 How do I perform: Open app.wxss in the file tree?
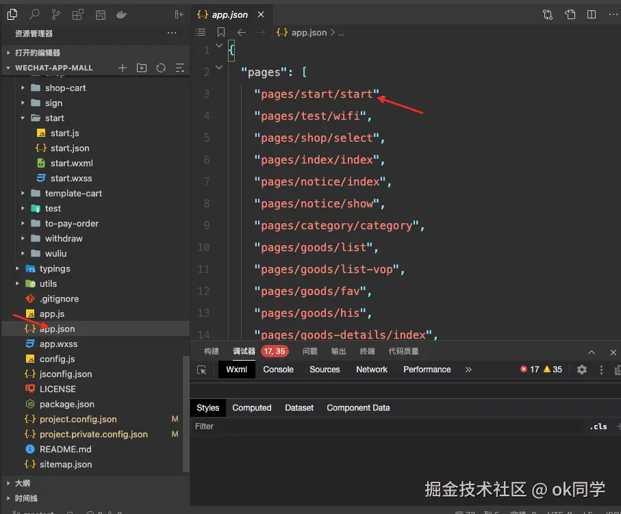tap(58, 344)
